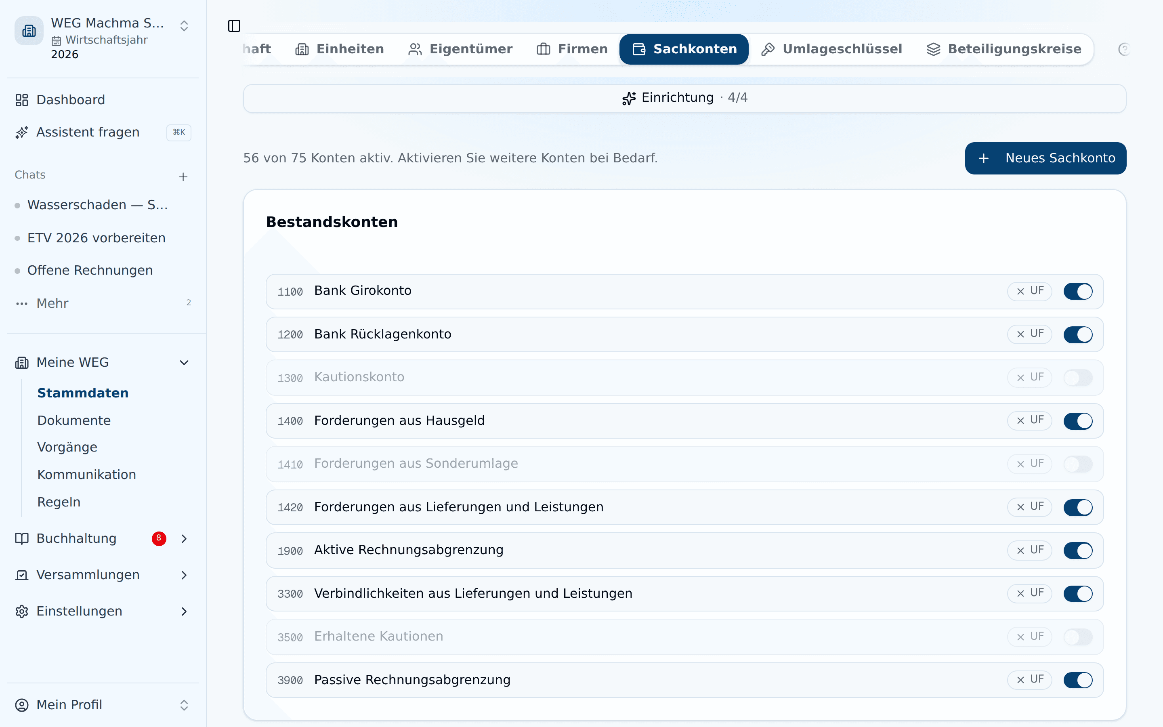Disable the Bank Rücklagenkonto toggle

[x=1077, y=334]
